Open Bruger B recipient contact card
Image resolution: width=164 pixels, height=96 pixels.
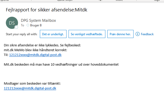click(36, 25)
